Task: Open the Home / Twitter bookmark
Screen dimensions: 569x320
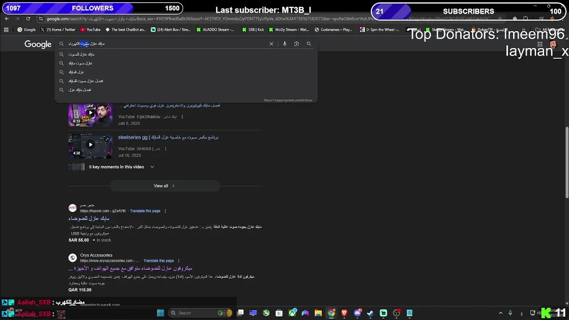Action: [x=58, y=30]
